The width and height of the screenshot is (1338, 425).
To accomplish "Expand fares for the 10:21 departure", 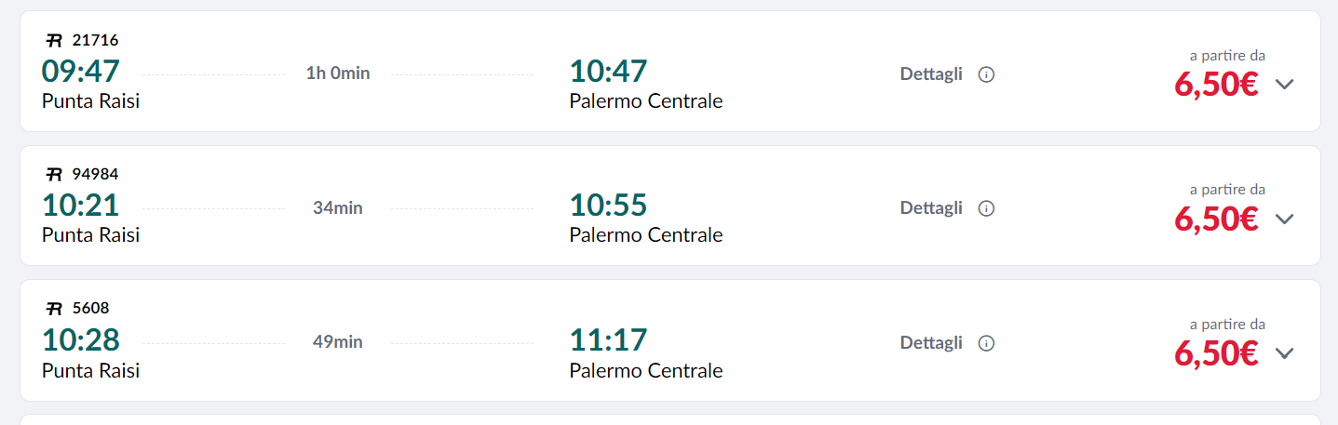I will 1285,219.
